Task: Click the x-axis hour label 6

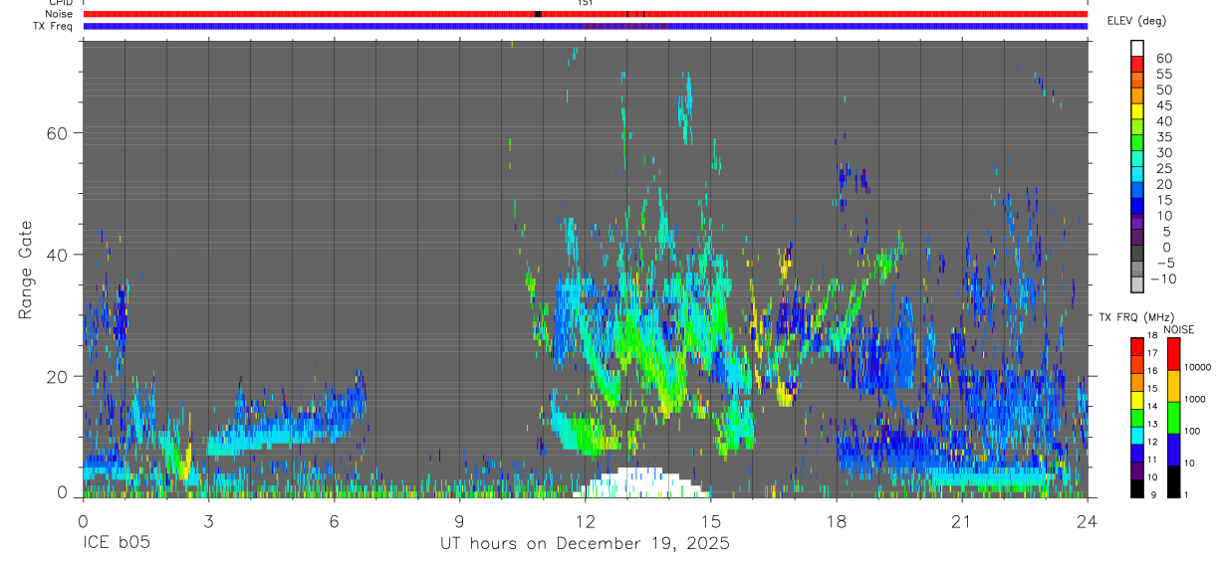Action: (334, 520)
